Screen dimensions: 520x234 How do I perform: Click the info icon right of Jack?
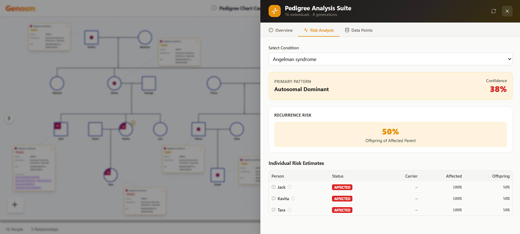289,187
